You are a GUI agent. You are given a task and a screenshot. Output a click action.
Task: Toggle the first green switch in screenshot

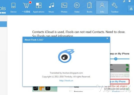(128, 65)
